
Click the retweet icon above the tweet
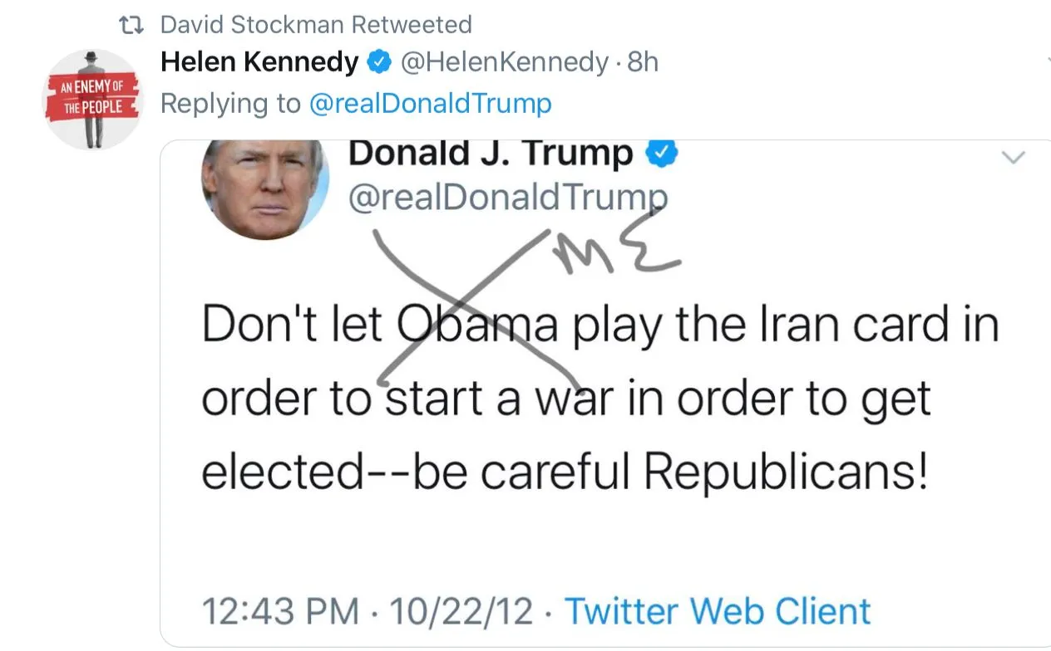coord(132,25)
